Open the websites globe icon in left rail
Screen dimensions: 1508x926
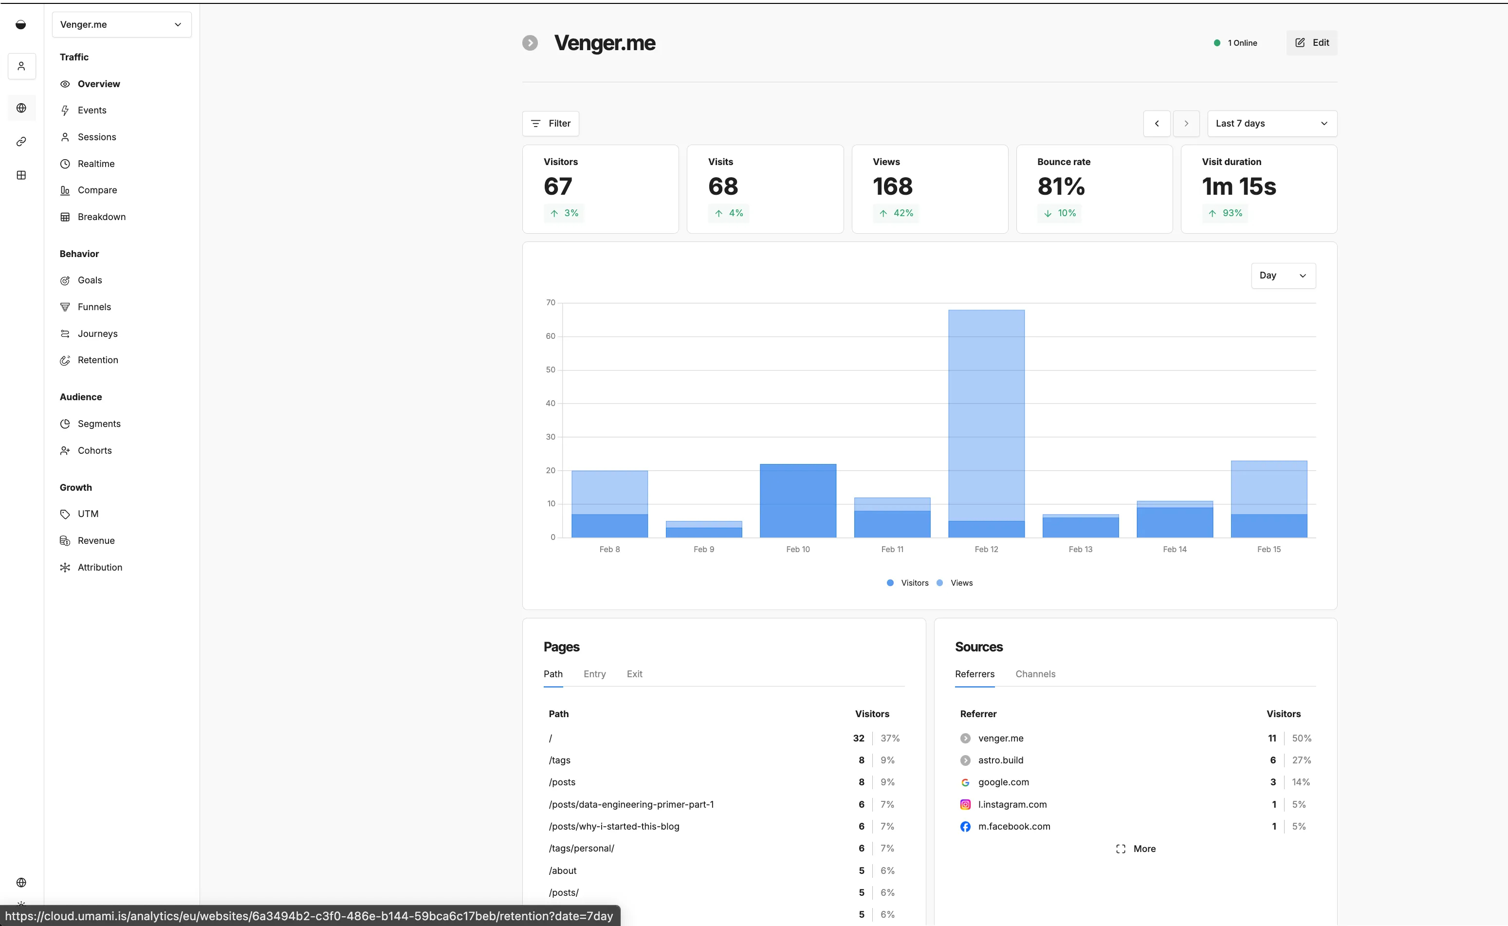(x=21, y=108)
